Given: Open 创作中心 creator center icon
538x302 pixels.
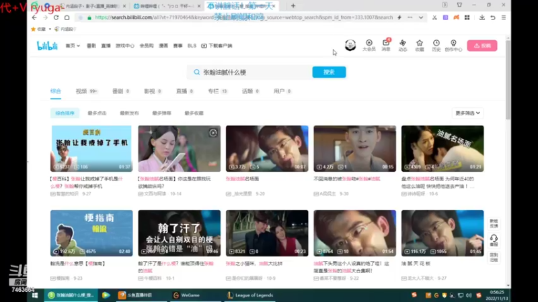Looking at the screenshot, I should pyautogui.click(x=453, y=45).
